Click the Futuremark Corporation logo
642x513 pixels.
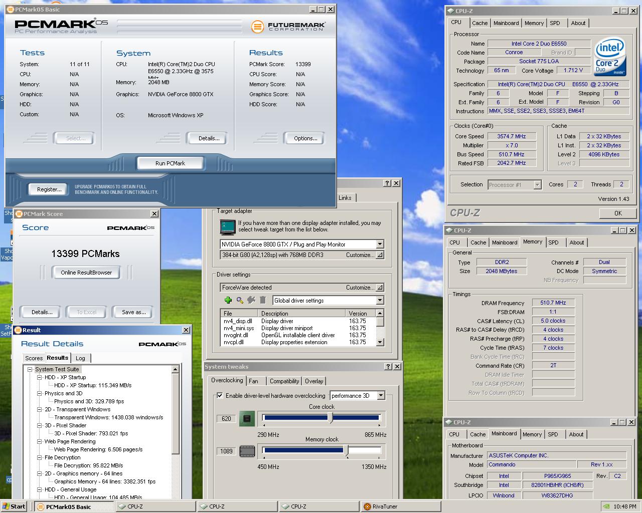288,26
